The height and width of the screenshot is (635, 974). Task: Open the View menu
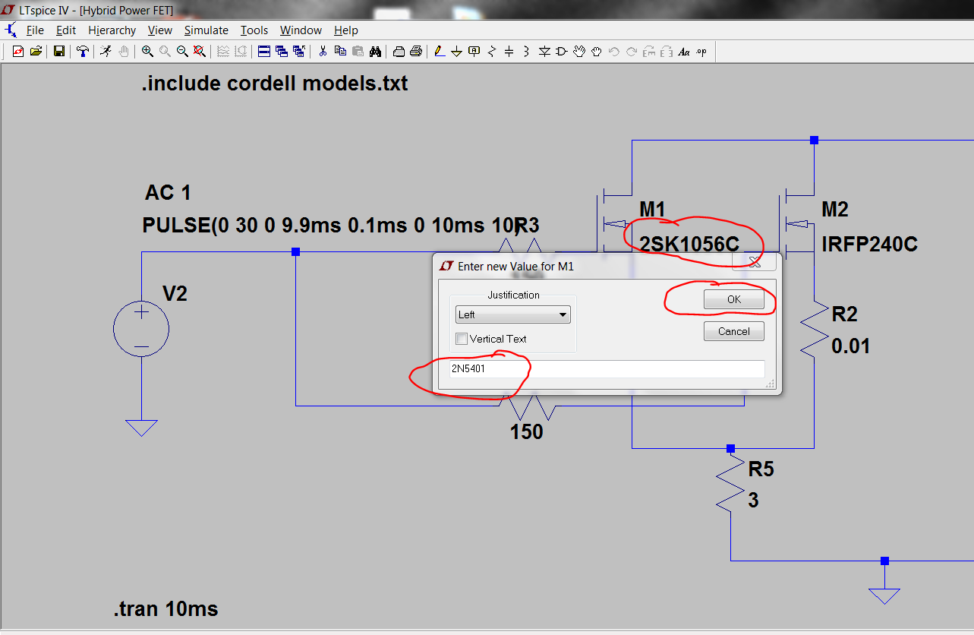tap(160, 30)
